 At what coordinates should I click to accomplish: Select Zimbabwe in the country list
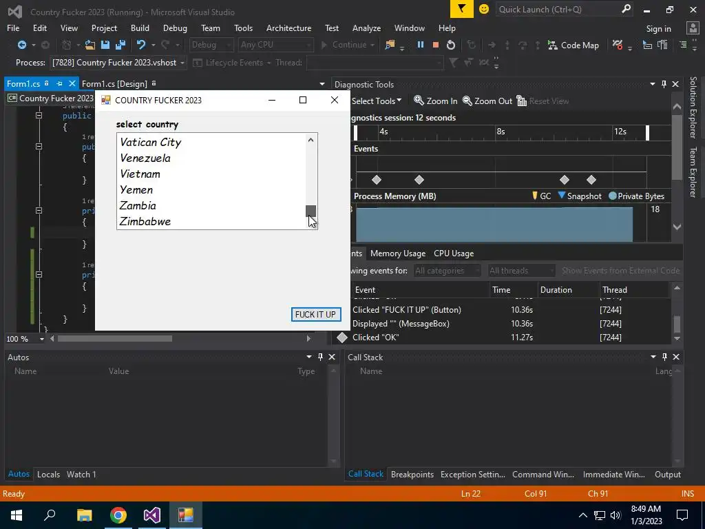coord(145,221)
